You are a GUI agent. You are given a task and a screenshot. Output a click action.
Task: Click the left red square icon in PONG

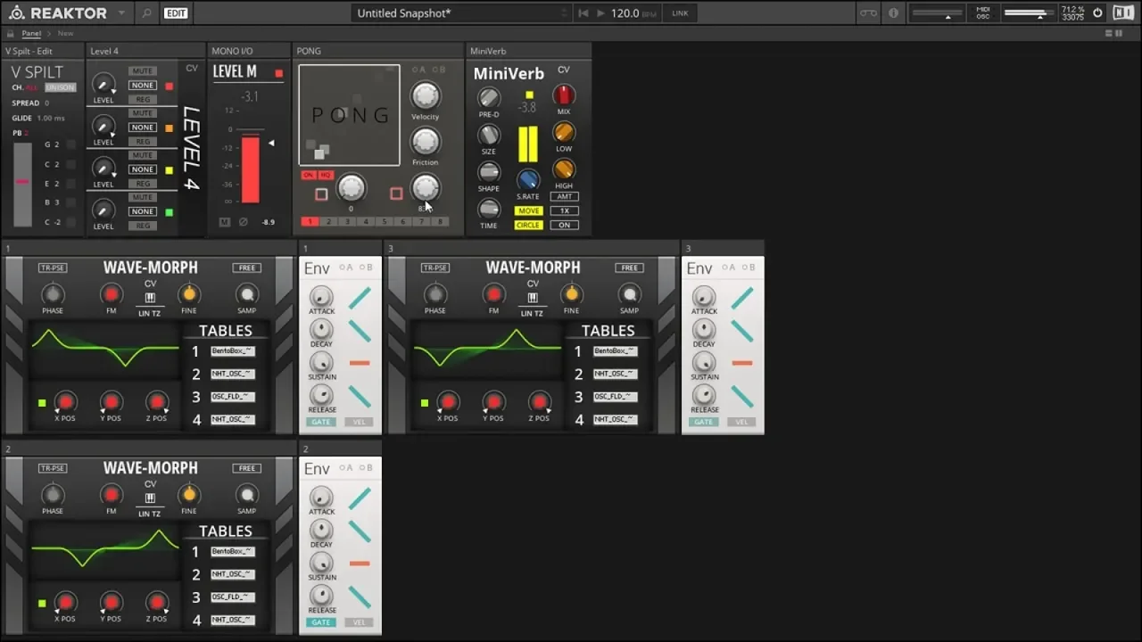click(x=321, y=193)
